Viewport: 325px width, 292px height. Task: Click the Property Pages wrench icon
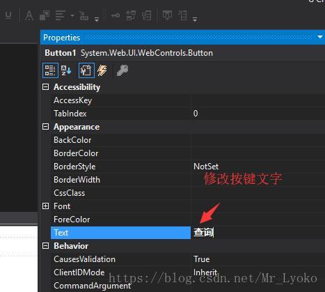(122, 70)
